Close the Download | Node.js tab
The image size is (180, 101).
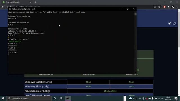[30, 2]
